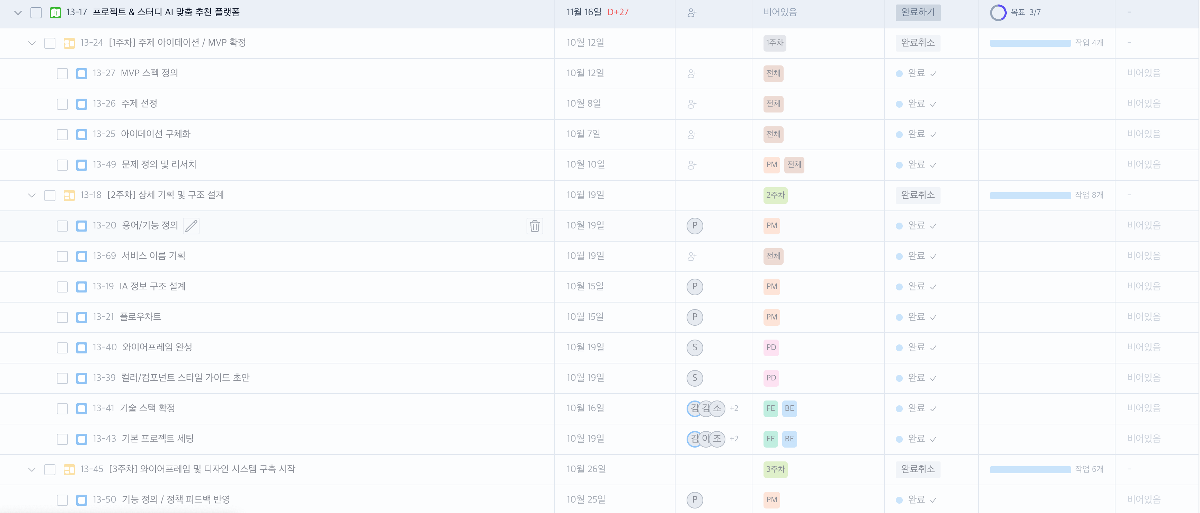Collapse the 13-24 [1주차] group

pyautogui.click(x=32, y=43)
